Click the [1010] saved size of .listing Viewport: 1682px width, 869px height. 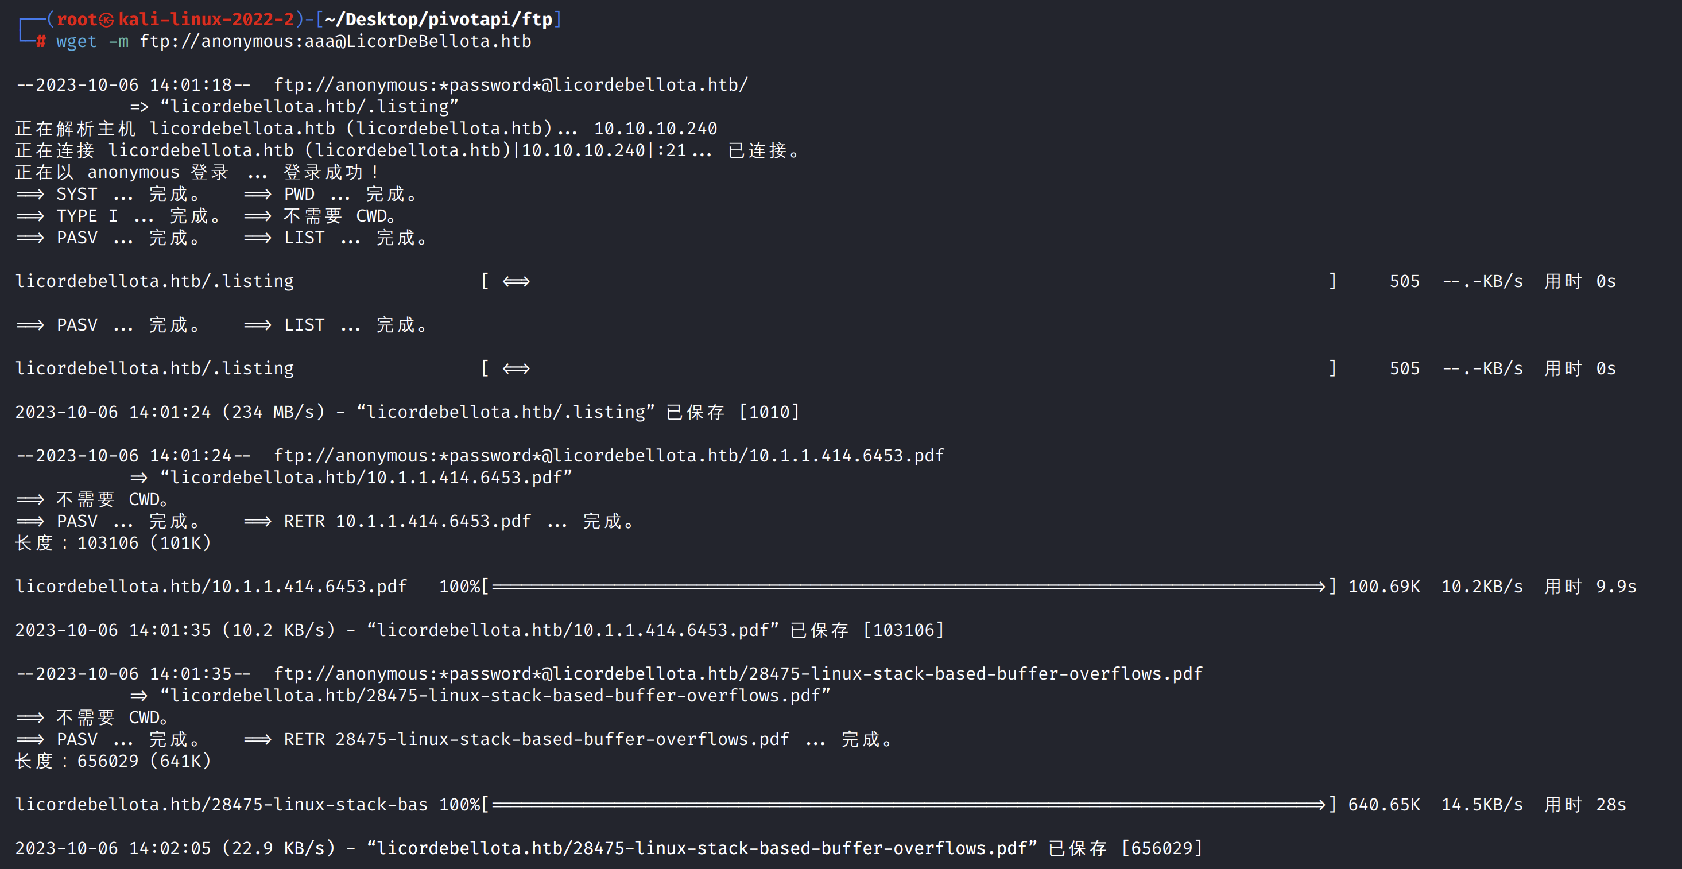point(769,413)
